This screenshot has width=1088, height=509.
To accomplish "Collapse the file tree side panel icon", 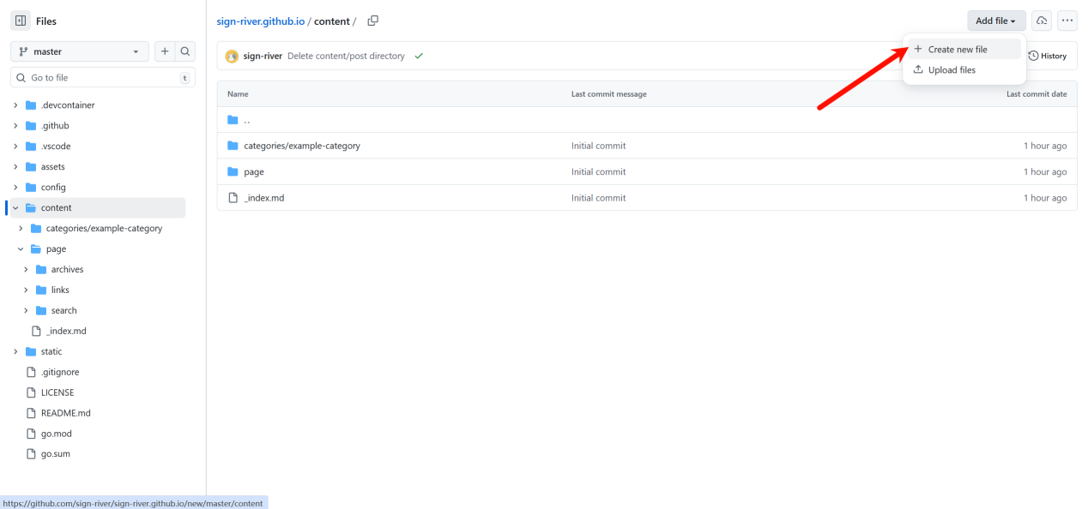I will [21, 21].
